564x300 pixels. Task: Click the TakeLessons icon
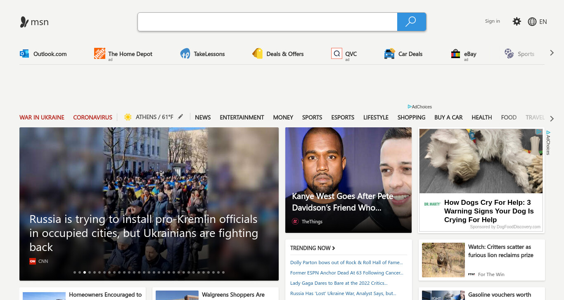click(x=185, y=54)
